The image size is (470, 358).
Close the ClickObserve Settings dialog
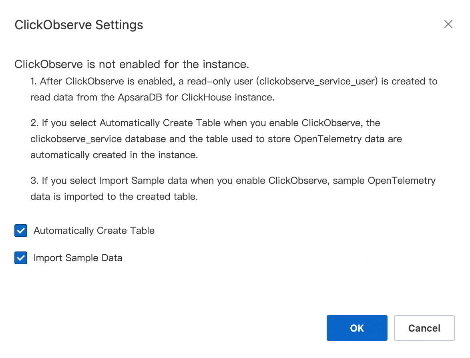click(x=448, y=24)
